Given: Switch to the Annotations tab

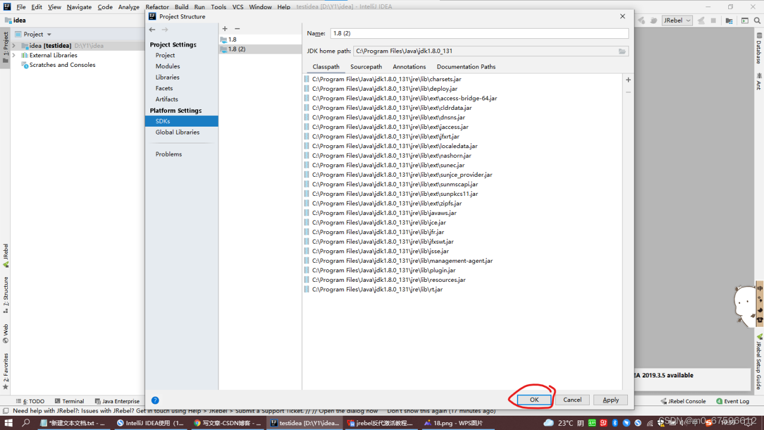Looking at the screenshot, I should coord(409,67).
